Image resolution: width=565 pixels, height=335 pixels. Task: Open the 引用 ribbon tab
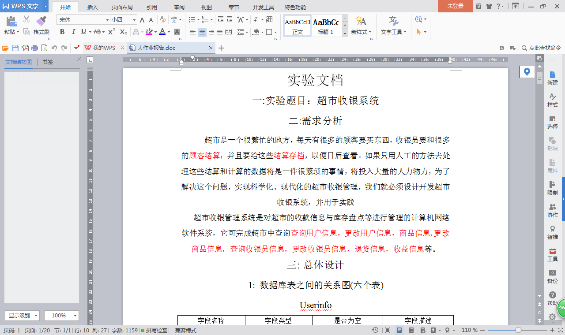pos(152,7)
